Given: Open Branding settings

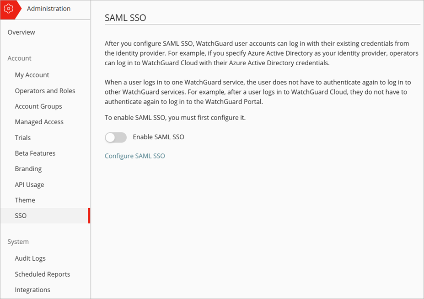Looking at the screenshot, I should tap(28, 168).
